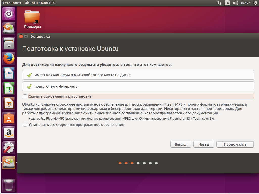
Task: Open the 06:52 clock menu
Action: (245, 3)
